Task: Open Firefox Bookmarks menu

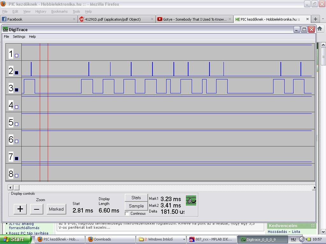Action: point(60,11)
